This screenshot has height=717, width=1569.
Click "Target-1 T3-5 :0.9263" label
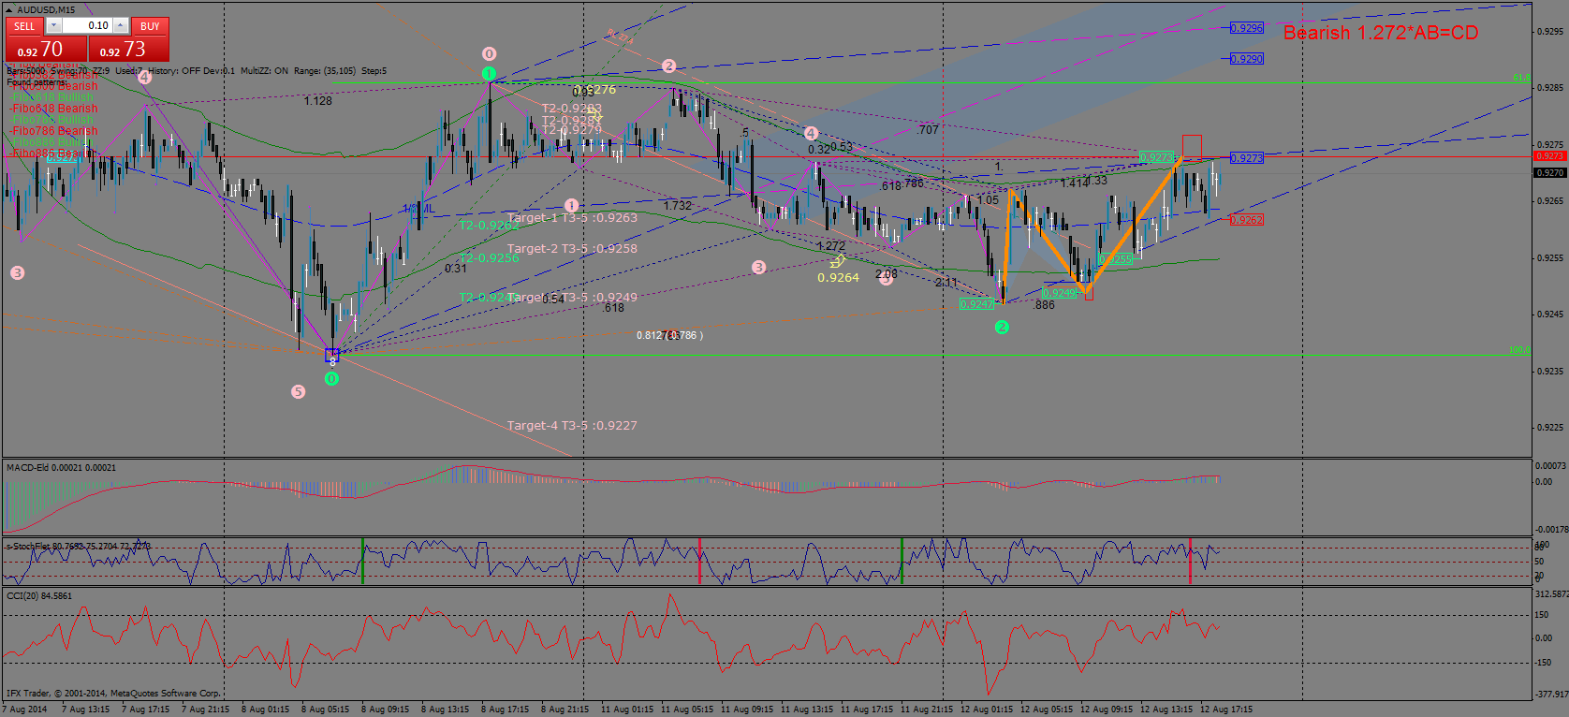pyautogui.click(x=572, y=218)
